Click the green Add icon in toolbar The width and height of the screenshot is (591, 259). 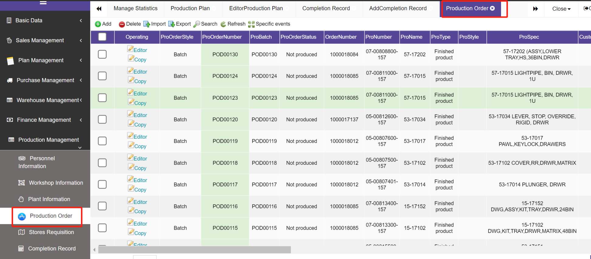[98, 24]
